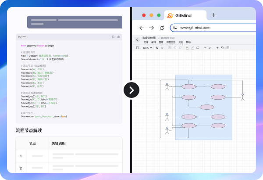Reload the page with refresh icon
The image size is (263, 180).
[x=162, y=28]
